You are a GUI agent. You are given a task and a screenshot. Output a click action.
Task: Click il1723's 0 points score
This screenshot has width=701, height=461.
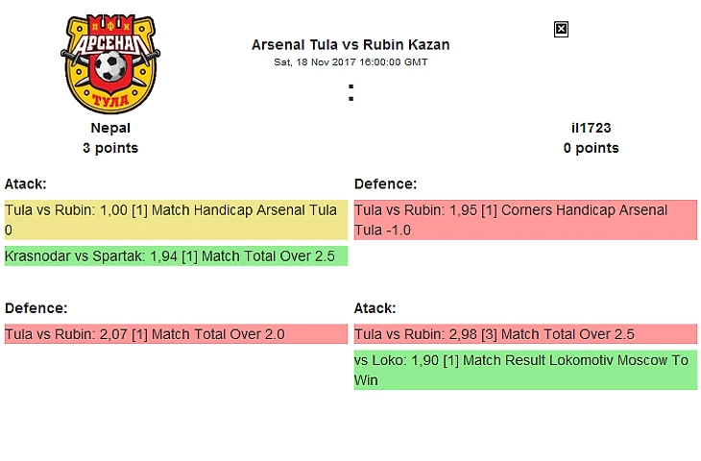tap(591, 148)
